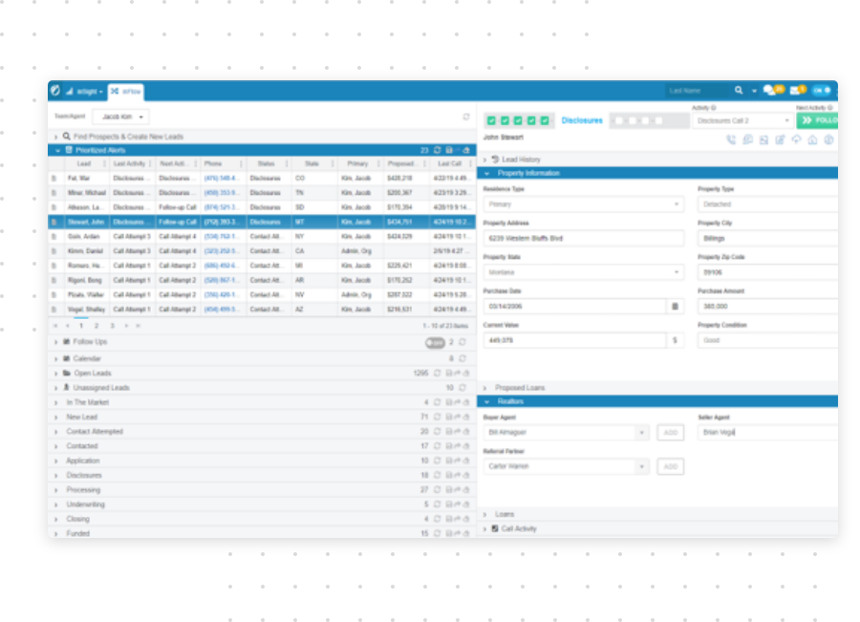Open the mail envelope notification icon
Image resolution: width=860 pixels, height=622 pixels.
(795, 91)
